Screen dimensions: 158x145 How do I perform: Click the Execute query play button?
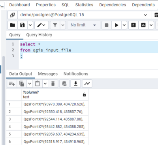(x=117, y=25)
